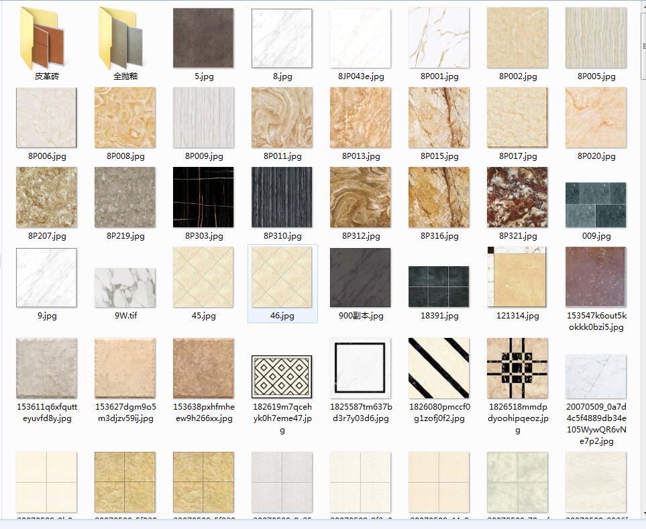Click the 8P310.jpg file name

282,236
